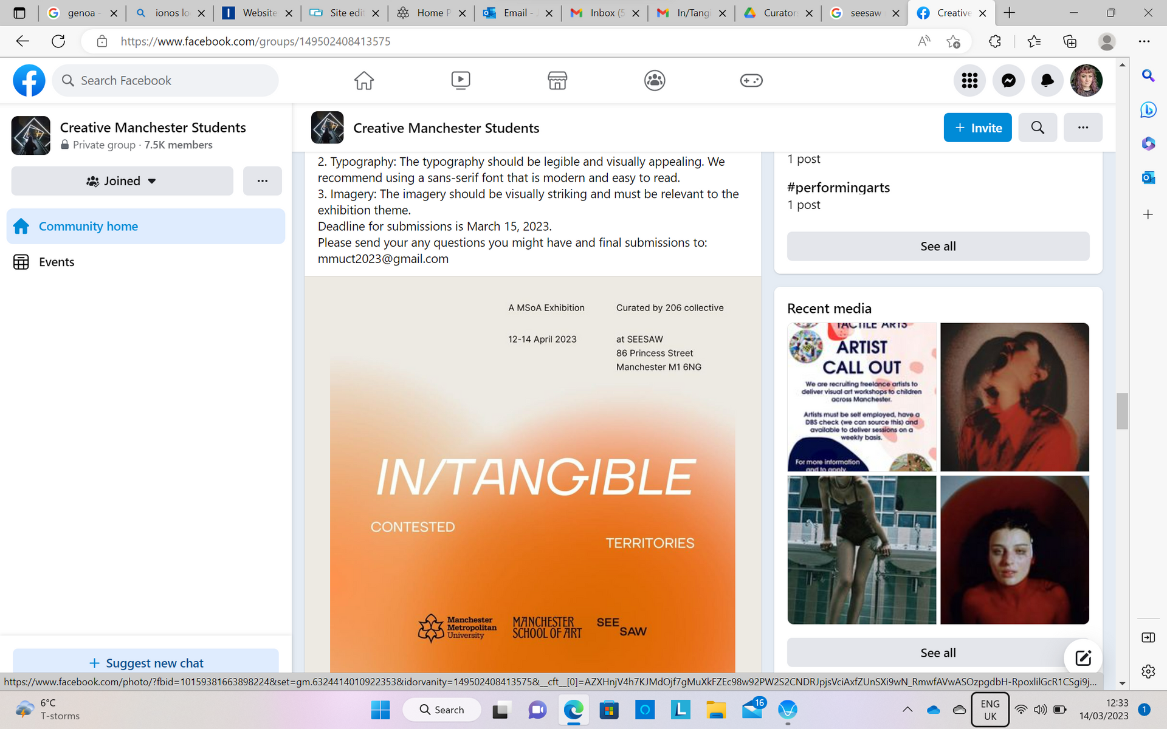Open Facebook Messenger icon

click(x=1008, y=80)
